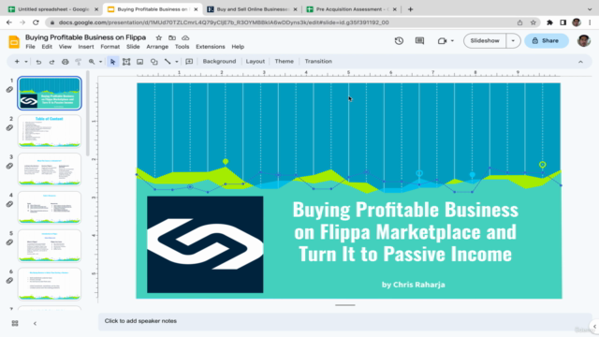
Task: Collapse the filmstrip panel arrow
Action: (35, 323)
